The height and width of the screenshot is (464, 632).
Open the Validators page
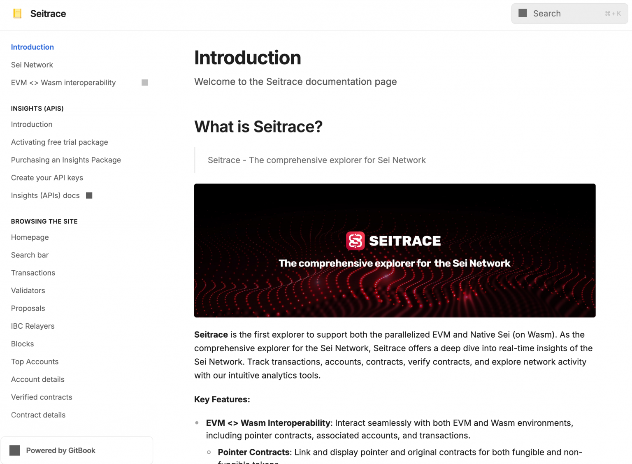[x=28, y=290]
